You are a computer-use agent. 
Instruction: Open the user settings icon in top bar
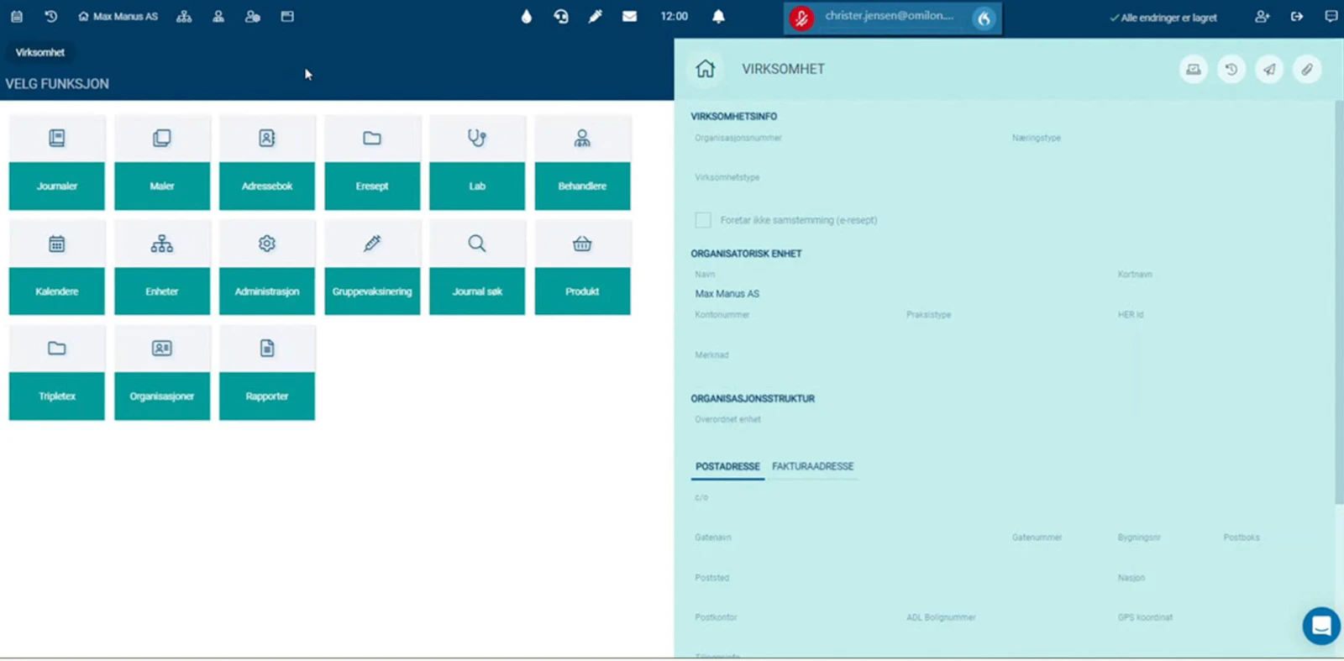click(252, 16)
